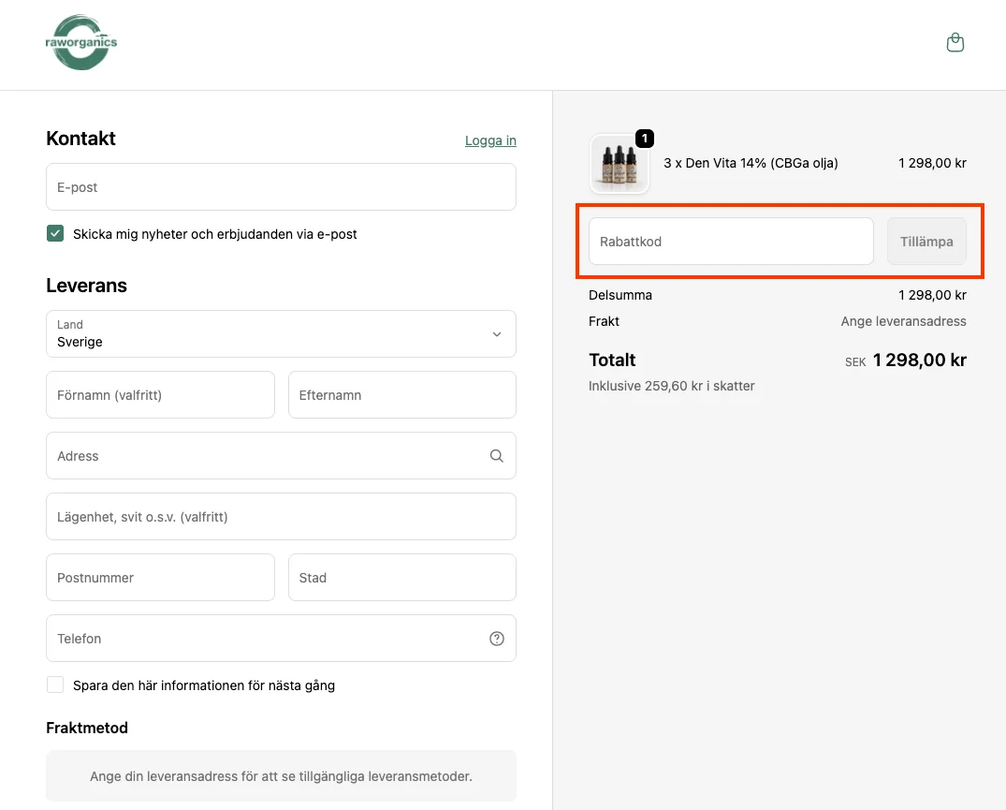Enable saving information for next time
The image size is (1006, 810).
click(x=55, y=685)
